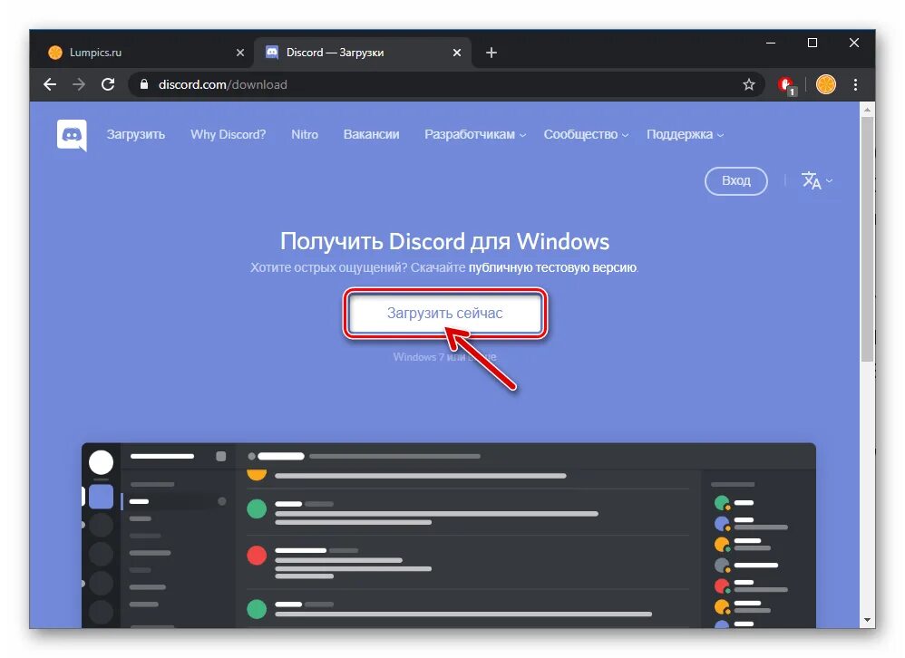The image size is (905, 658).
Task: Click the padlock site info icon
Action: 143,84
